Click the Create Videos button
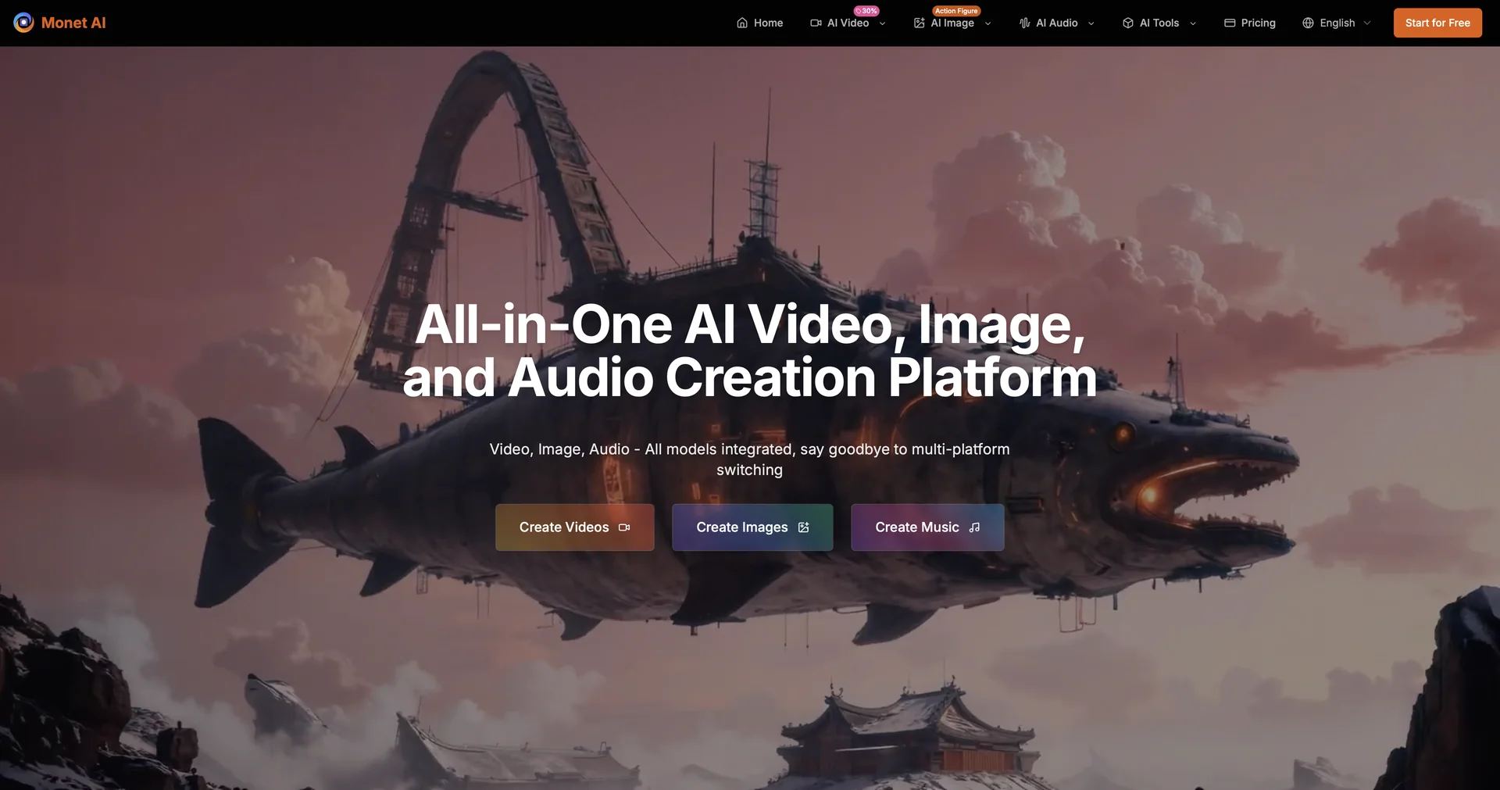 pos(575,527)
